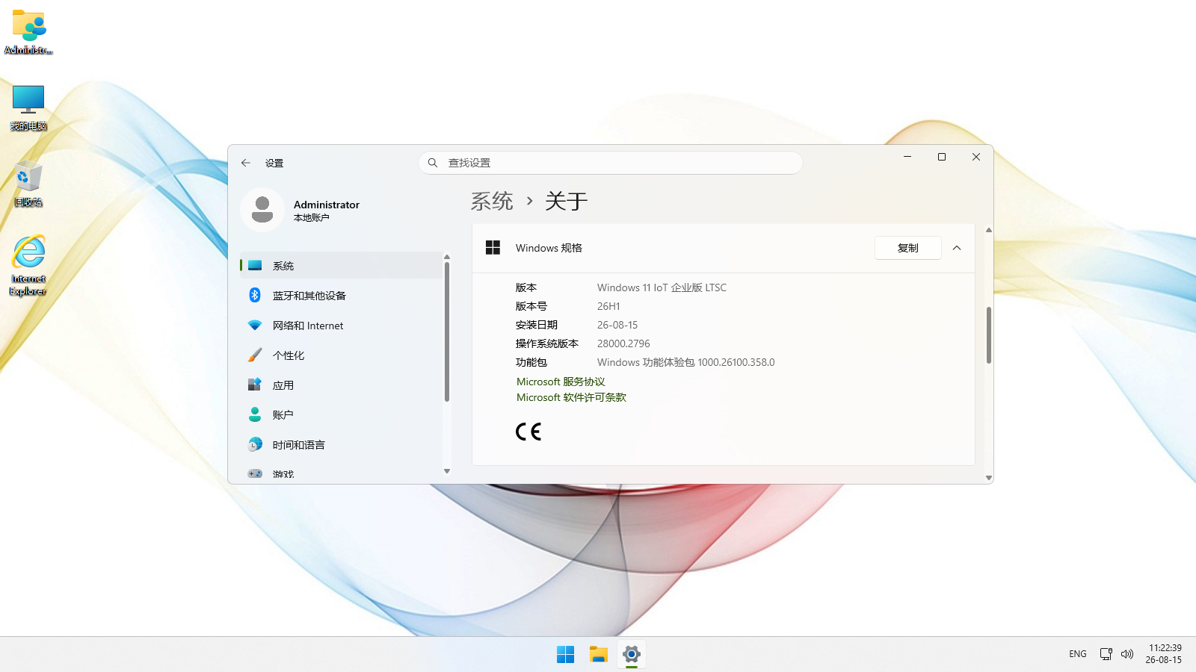Click the Windows logo beside Windows 规格
1196x672 pixels.
coord(493,248)
